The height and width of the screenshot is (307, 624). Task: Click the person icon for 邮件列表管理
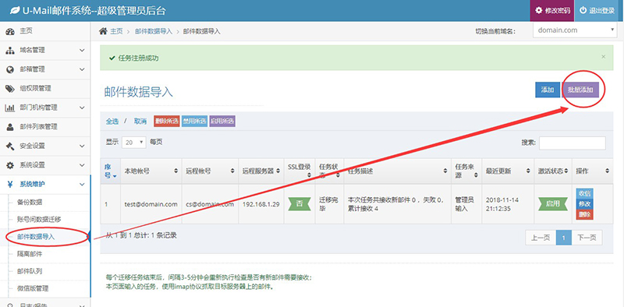10,127
